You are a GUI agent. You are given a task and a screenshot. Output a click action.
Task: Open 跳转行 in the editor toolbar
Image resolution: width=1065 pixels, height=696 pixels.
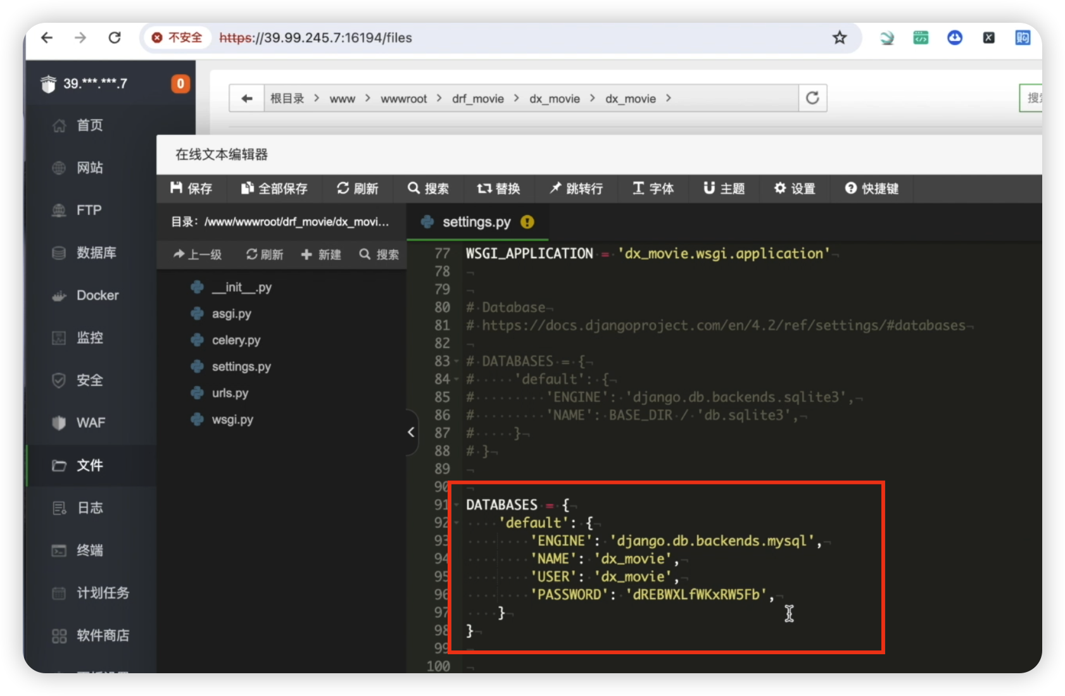coord(576,189)
